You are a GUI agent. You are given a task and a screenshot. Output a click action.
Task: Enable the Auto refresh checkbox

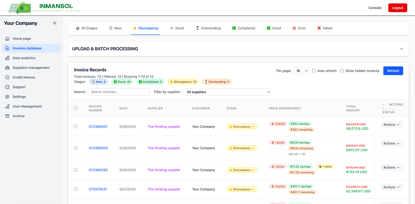[x=314, y=70]
